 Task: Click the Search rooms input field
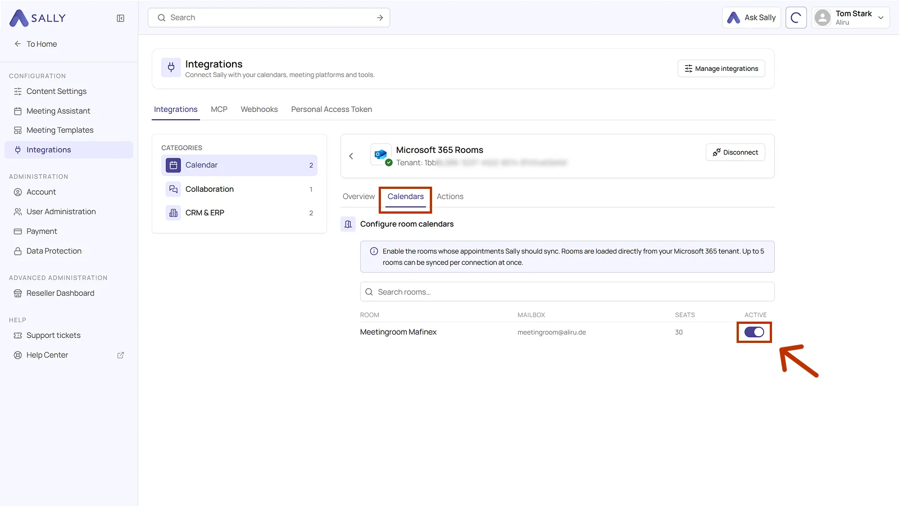(567, 292)
